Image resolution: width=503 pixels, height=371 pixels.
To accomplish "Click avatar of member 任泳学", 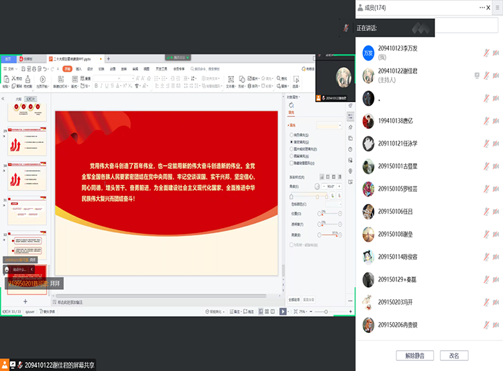I will [x=368, y=143].
